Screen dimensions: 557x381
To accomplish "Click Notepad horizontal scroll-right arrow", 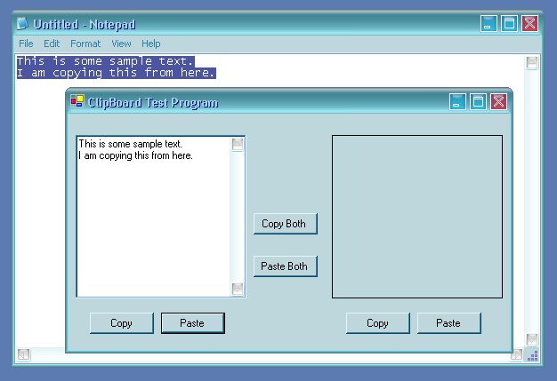I will 516,354.
